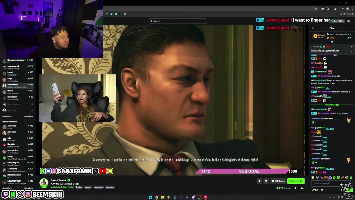The width and height of the screenshot is (355, 200).
Task: Open the WhatsApp bookmark icon
Action: click(116, 14)
